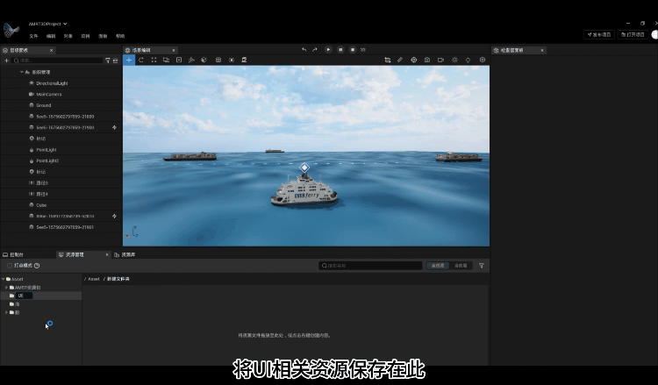Click the UI folder name input box
The height and width of the screenshot is (385, 658).
tap(24, 296)
